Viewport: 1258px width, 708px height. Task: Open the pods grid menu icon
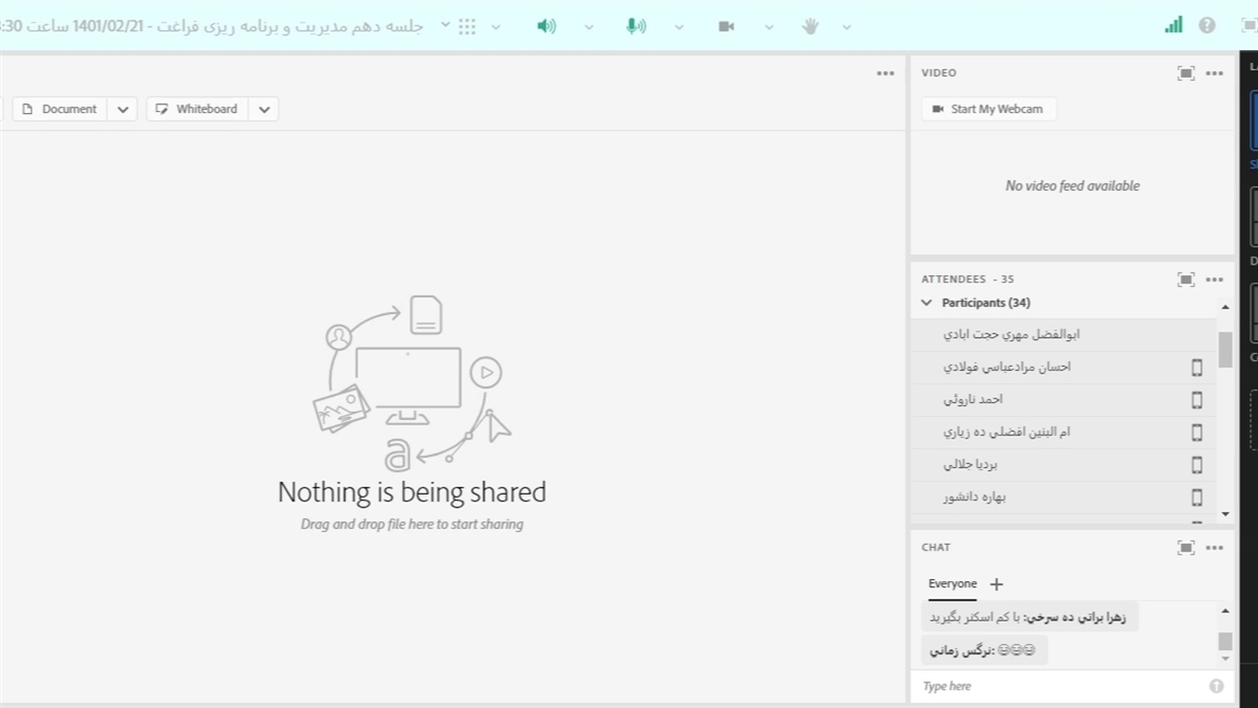468,27
